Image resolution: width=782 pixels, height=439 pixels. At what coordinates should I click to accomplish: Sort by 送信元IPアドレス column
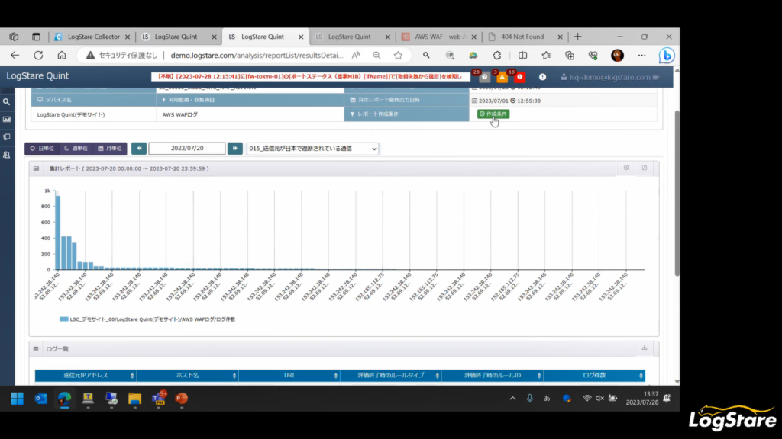pyautogui.click(x=86, y=375)
